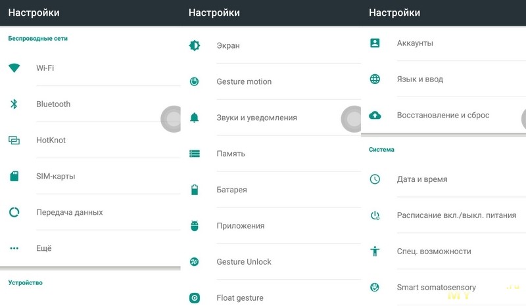Tap the notification bell icon
The width and height of the screenshot is (526, 306).
(x=195, y=118)
